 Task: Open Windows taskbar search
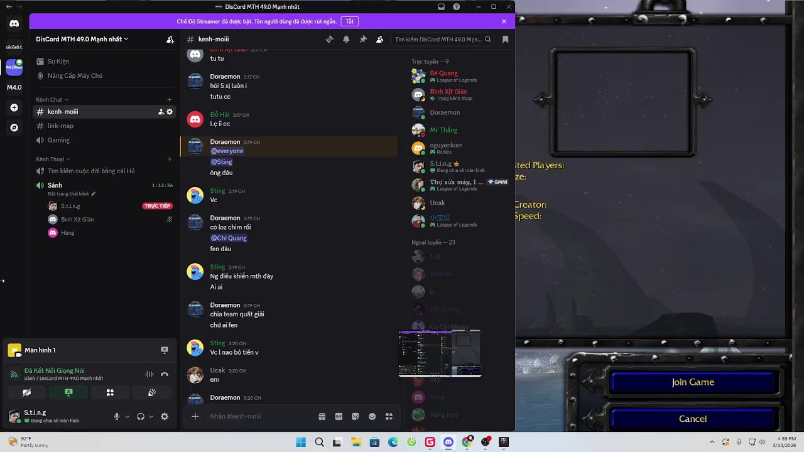[319, 442]
